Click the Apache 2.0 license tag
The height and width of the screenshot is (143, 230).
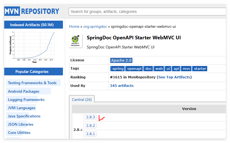tap(121, 60)
